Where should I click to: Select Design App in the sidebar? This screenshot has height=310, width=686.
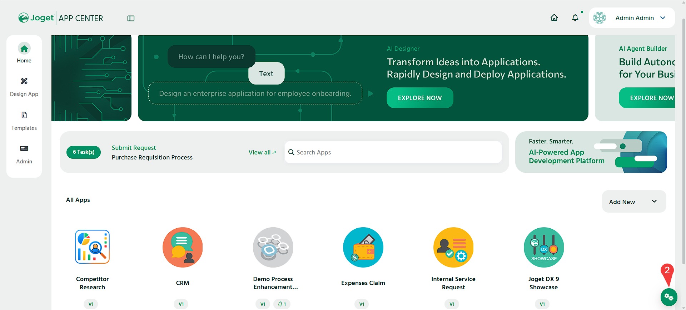[x=24, y=87]
